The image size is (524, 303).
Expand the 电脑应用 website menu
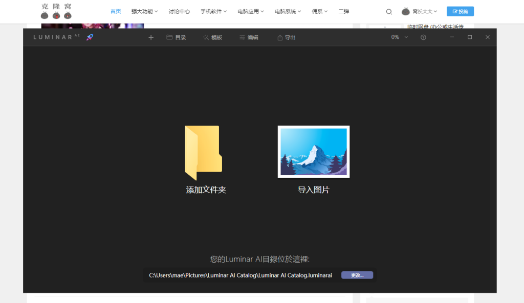(251, 11)
